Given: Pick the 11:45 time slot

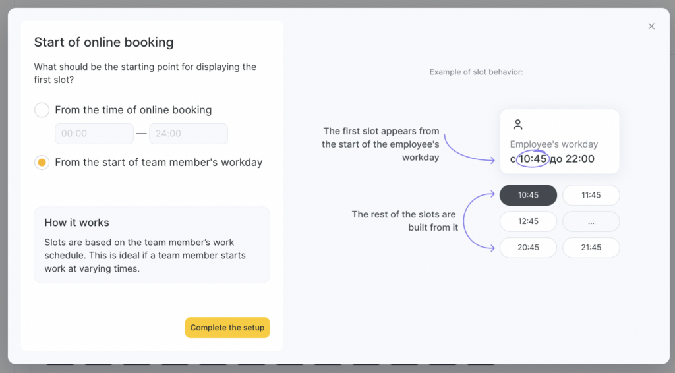Looking at the screenshot, I should (591, 195).
